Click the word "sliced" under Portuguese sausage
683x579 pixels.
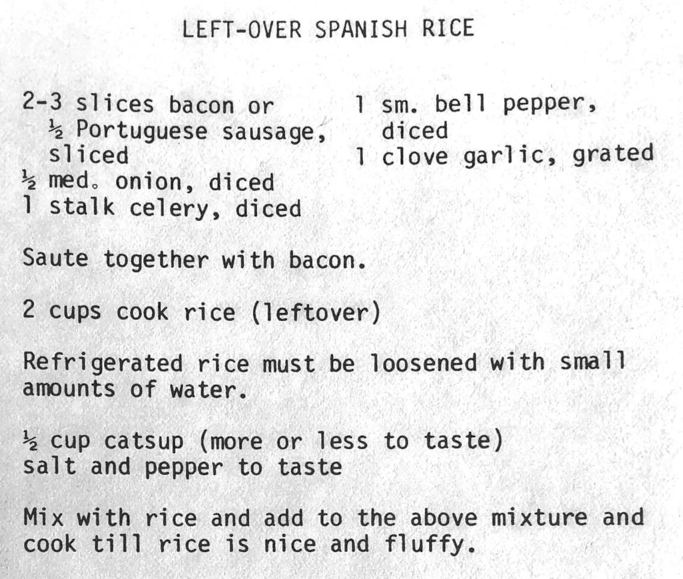click(x=88, y=155)
